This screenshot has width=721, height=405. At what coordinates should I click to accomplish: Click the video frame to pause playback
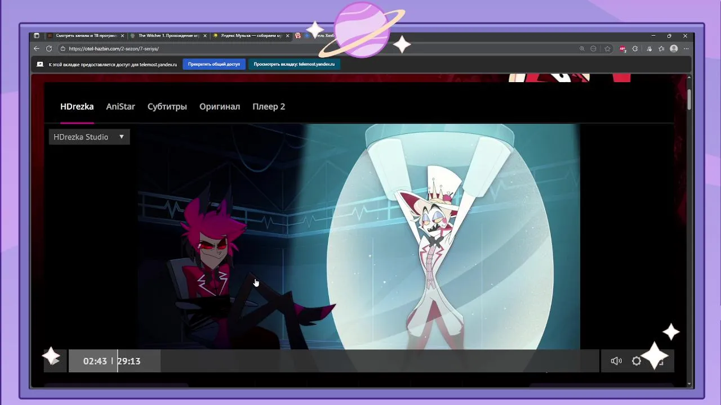(x=359, y=236)
